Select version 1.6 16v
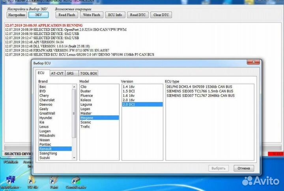The width and height of the screenshot is (284, 191). click(x=142, y=95)
